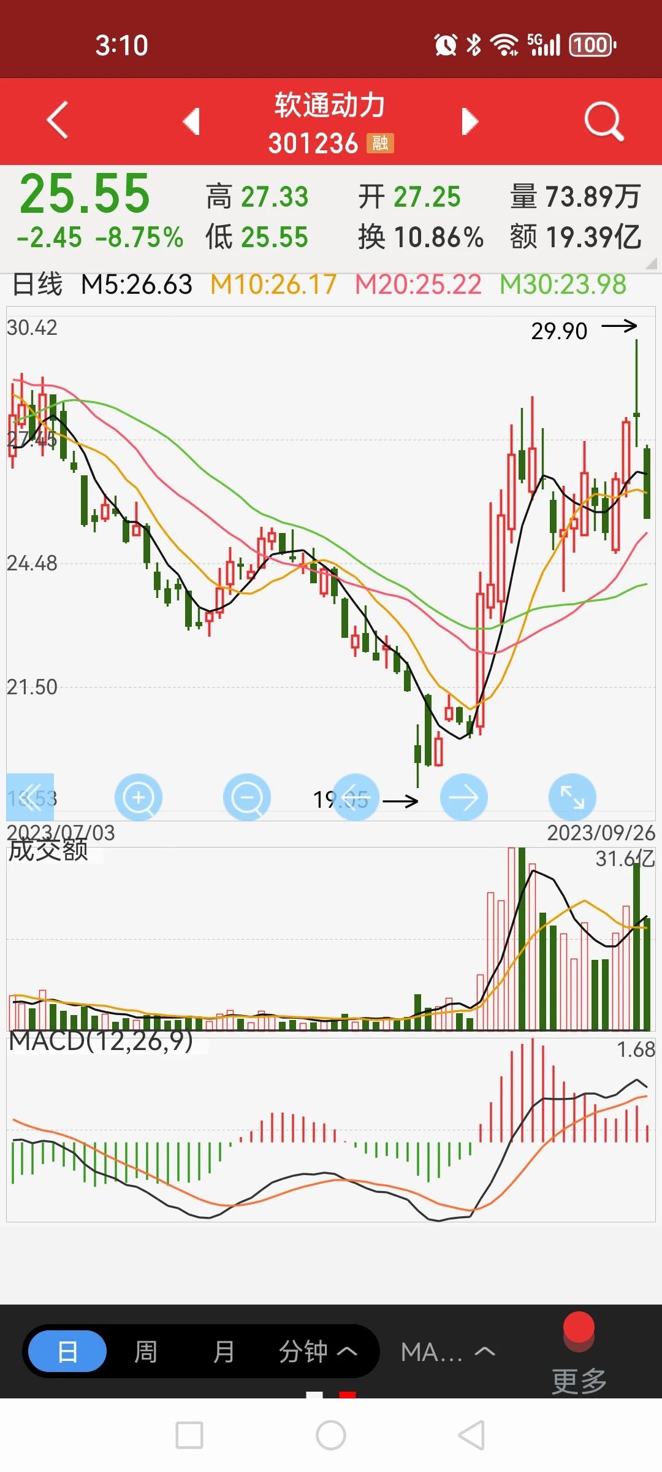Tap the alarm icon in status bar
Viewport: 662px width, 1472px height.
tap(446, 45)
